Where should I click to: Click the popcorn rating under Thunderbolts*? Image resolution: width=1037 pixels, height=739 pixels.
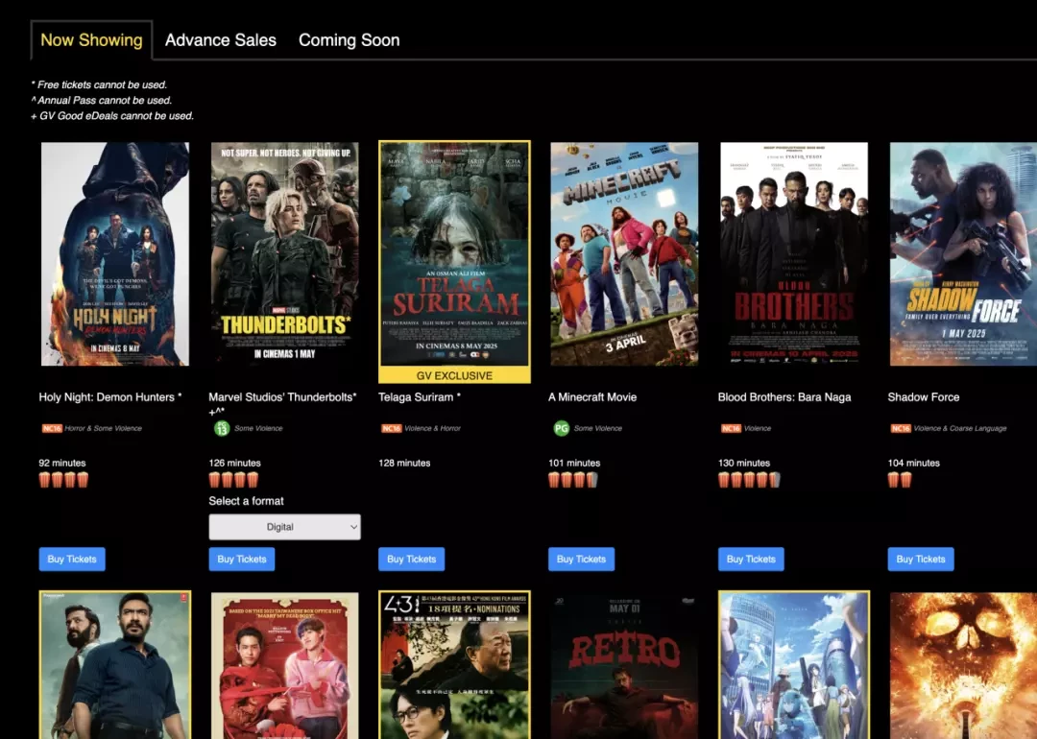click(x=233, y=480)
